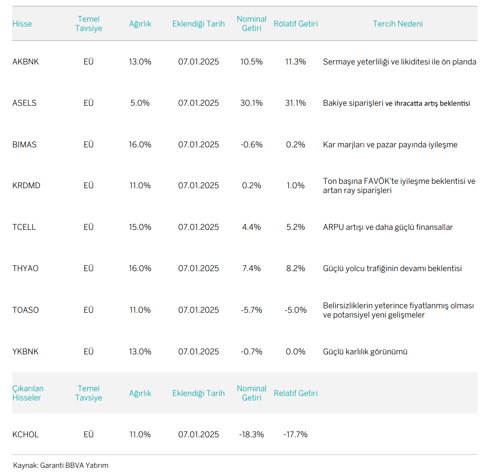Click the KCHOL weight 11.0%

(x=140, y=435)
